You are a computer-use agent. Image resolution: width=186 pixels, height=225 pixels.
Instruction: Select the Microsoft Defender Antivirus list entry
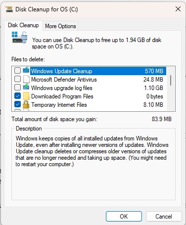coord(97,80)
